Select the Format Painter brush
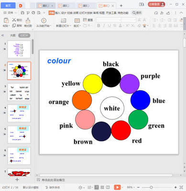The height and width of the screenshot is (191, 186). pos(28,21)
